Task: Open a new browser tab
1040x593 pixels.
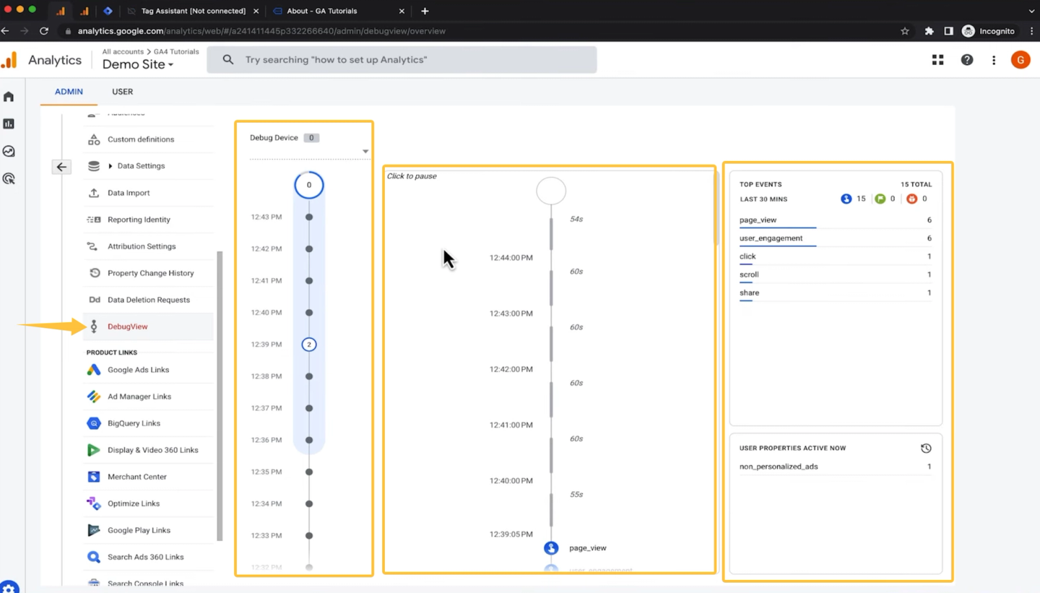Action: [x=424, y=11]
